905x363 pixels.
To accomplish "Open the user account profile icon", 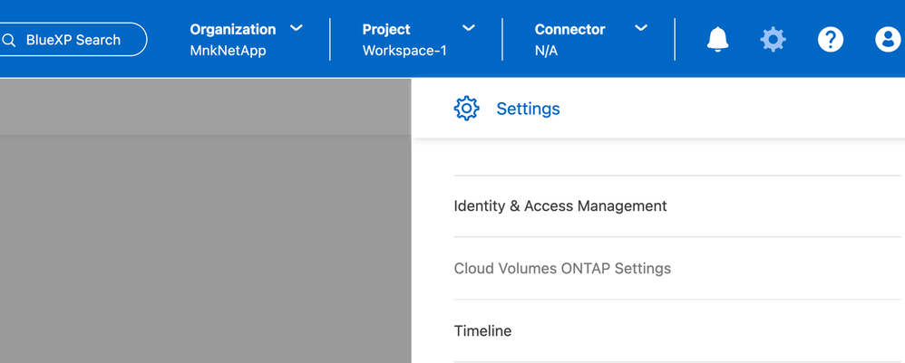I will pos(886,39).
